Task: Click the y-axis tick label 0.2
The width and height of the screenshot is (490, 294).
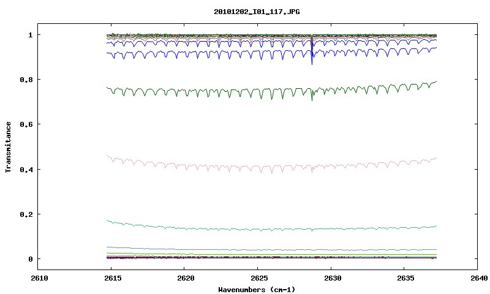Action: coord(26,214)
